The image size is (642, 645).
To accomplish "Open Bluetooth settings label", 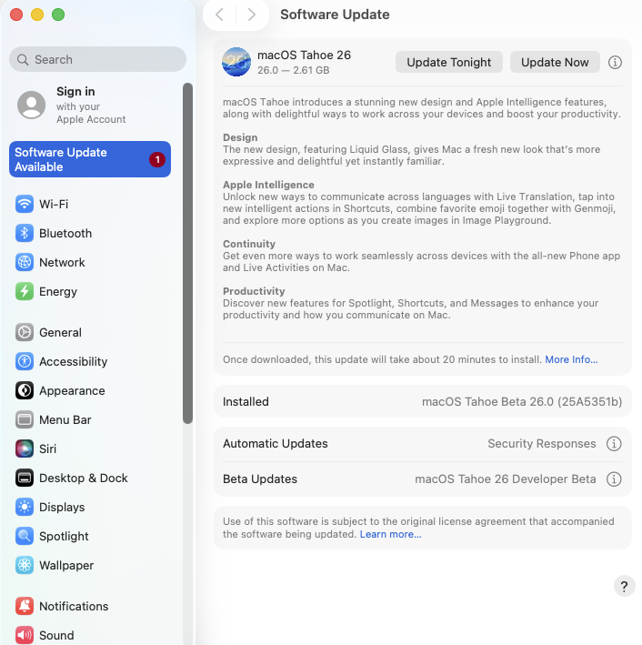I will point(65,233).
